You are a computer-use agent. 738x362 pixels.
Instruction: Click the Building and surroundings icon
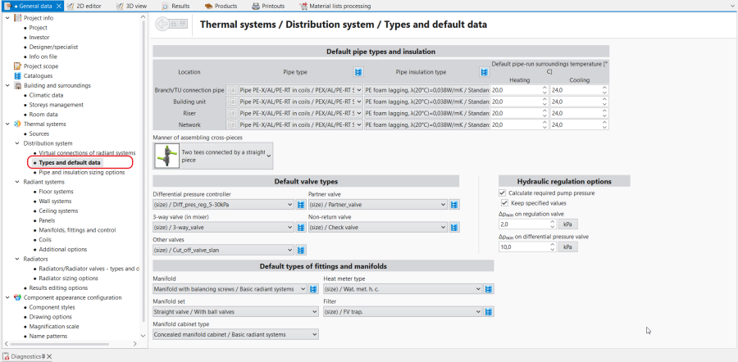18,85
